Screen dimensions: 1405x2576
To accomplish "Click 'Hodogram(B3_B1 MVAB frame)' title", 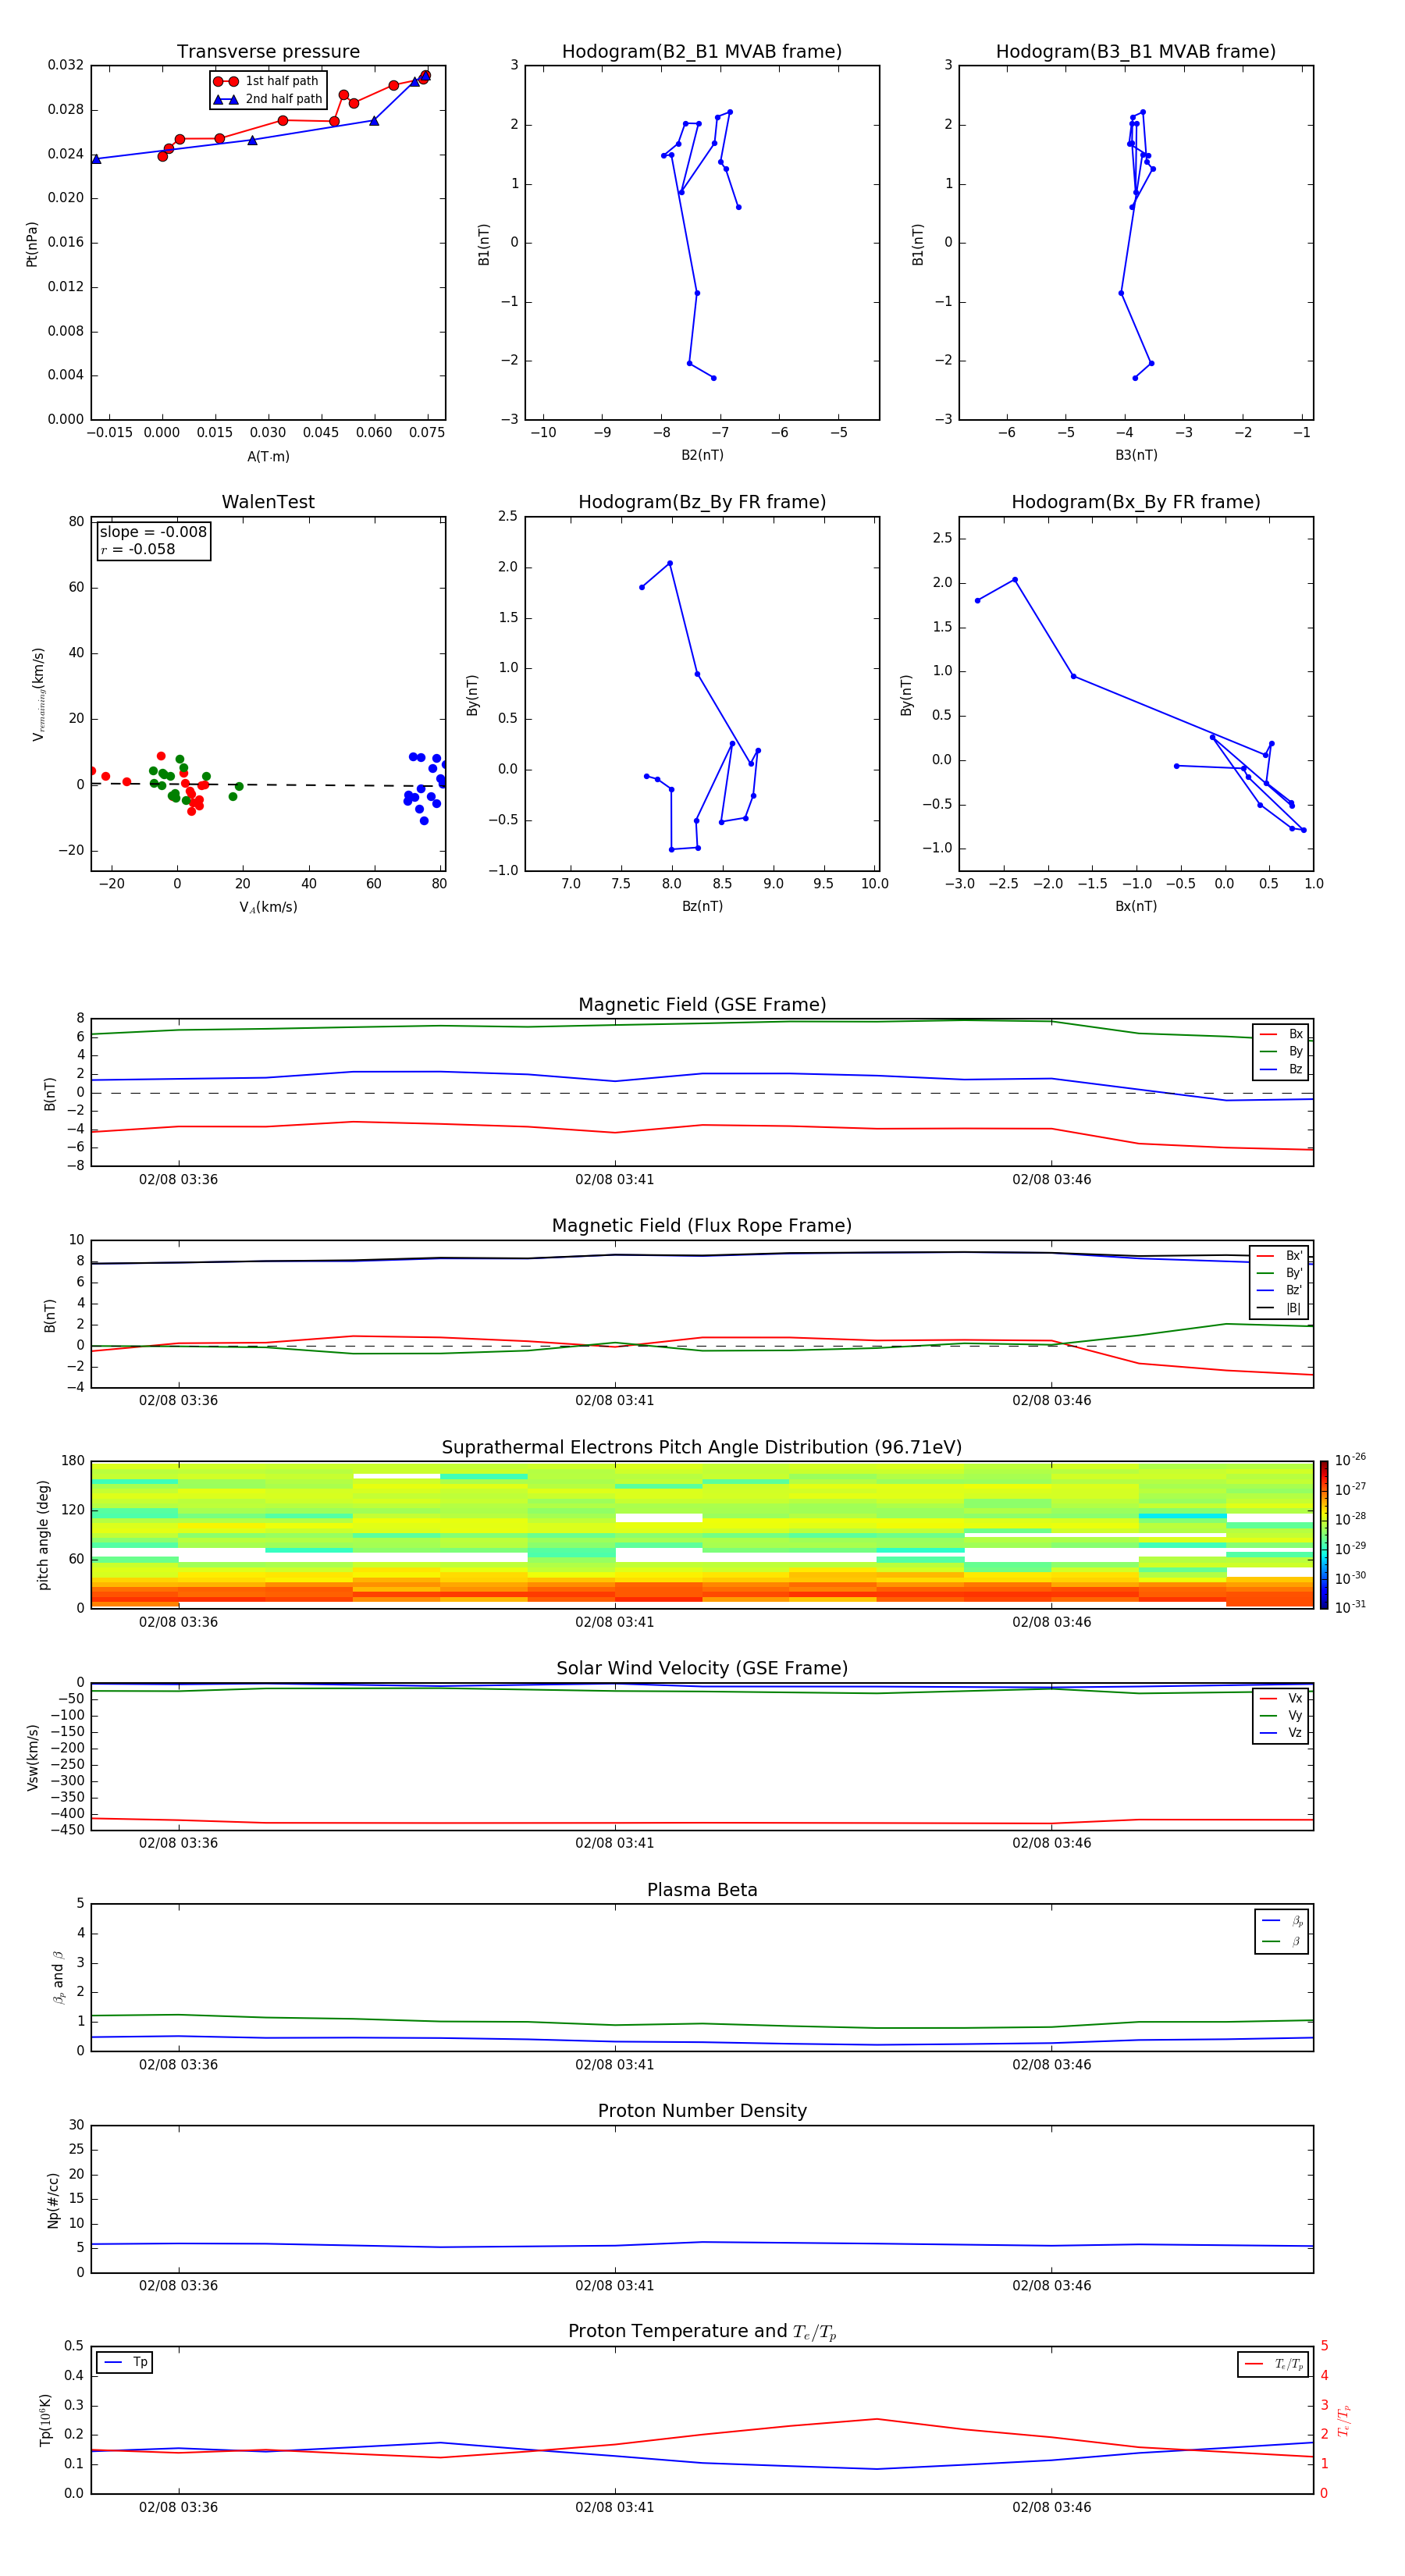I will (x=1136, y=52).
